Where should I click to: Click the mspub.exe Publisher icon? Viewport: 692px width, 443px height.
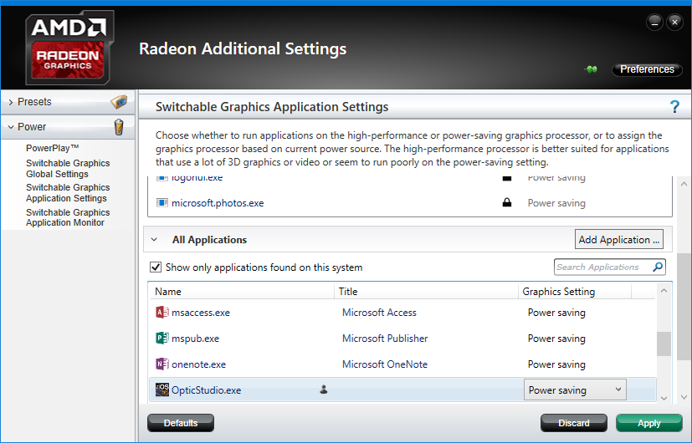[162, 338]
